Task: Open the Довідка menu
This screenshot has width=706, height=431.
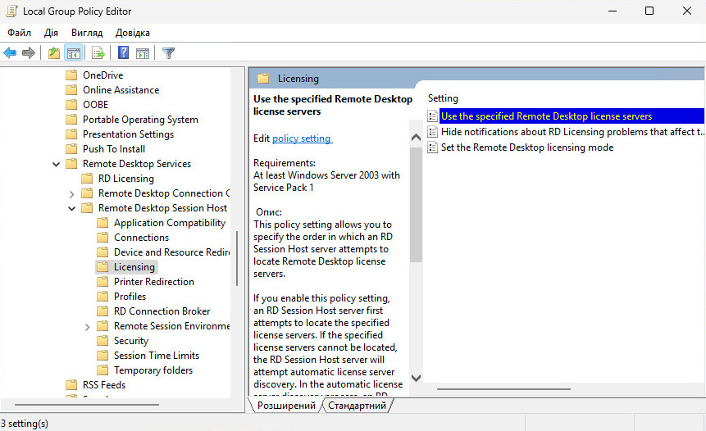Action: tap(132, 33)
